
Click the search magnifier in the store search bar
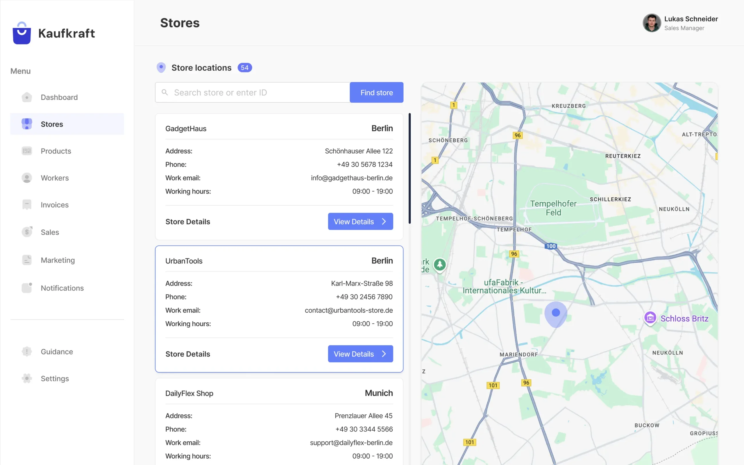[x=165, y=92]
